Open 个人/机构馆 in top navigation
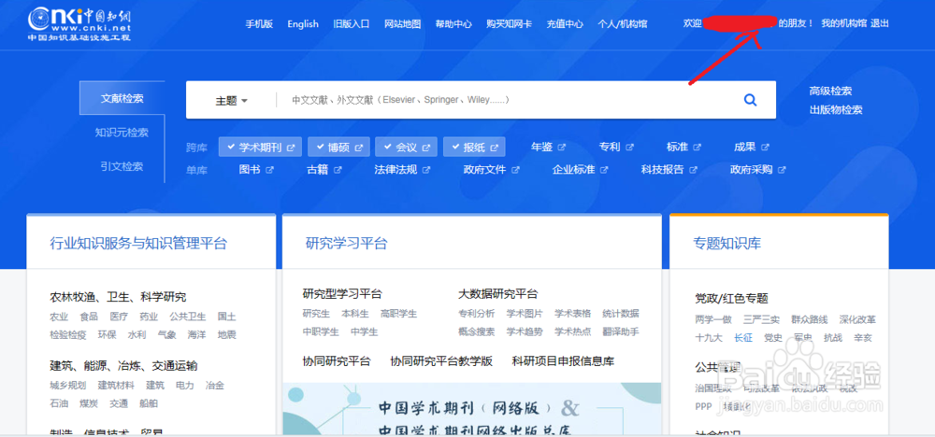 pyautogui.click(x=623, y=24)
